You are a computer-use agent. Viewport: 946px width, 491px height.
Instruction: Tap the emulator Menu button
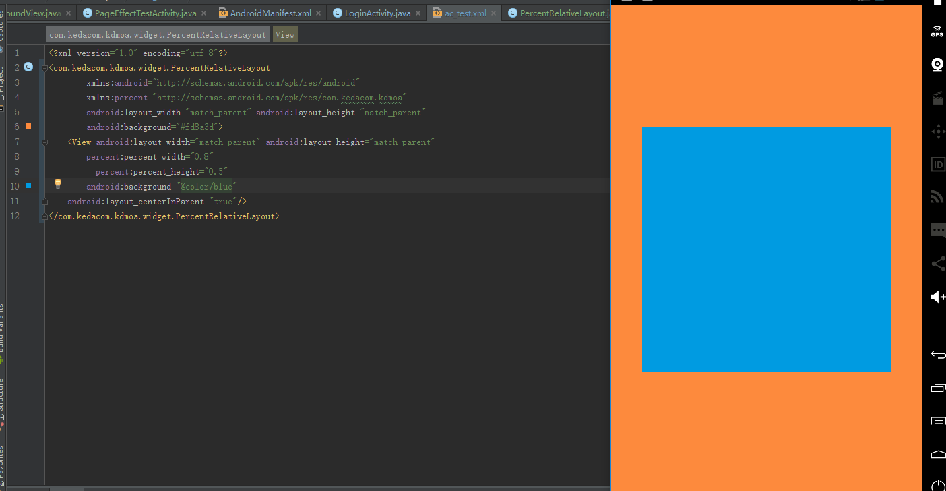[x=938, y=421]
